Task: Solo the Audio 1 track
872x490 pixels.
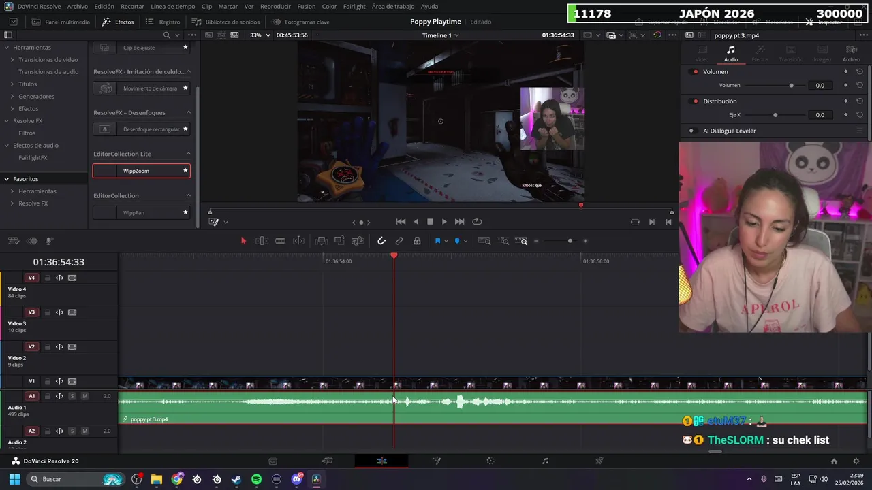Action: [72, 396]
